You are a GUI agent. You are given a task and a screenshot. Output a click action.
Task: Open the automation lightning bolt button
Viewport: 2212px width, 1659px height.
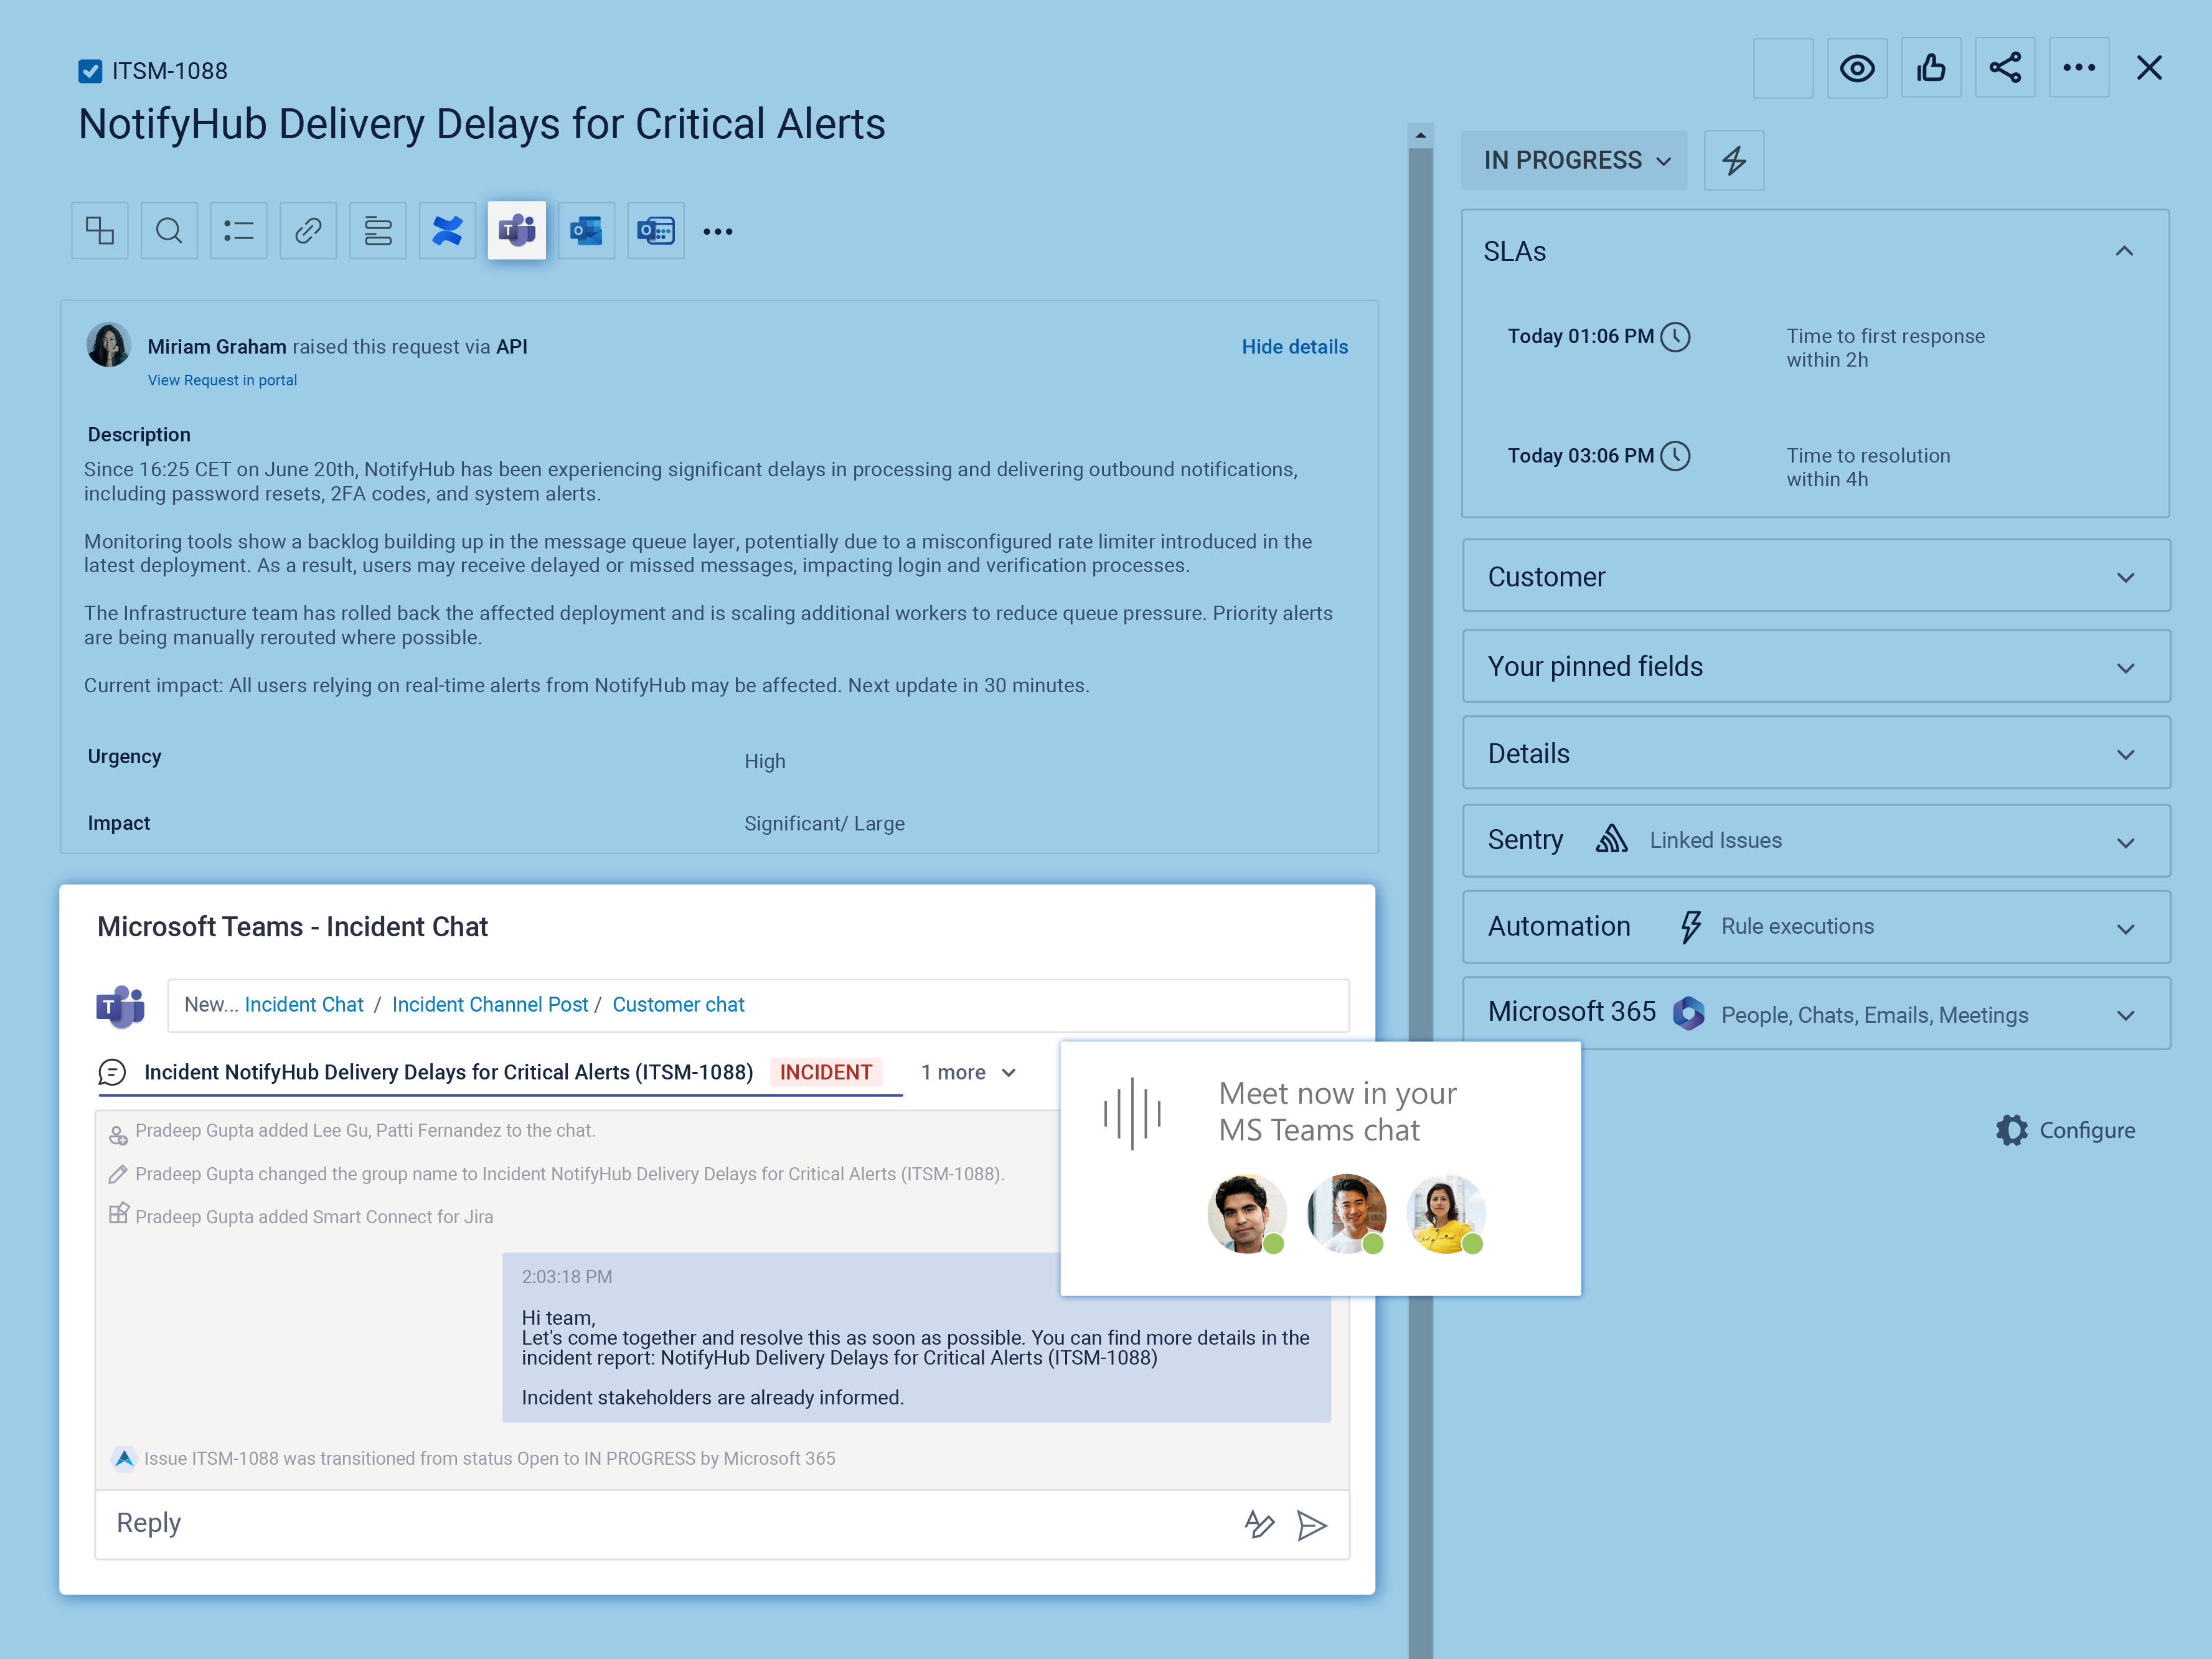[x=1733, y=160]
